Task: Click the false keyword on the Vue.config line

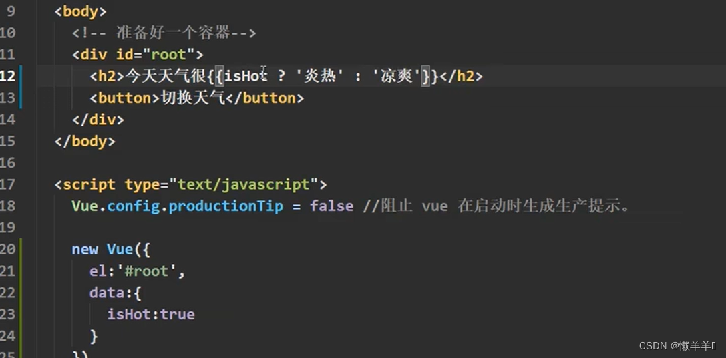Action: (331, 206)
